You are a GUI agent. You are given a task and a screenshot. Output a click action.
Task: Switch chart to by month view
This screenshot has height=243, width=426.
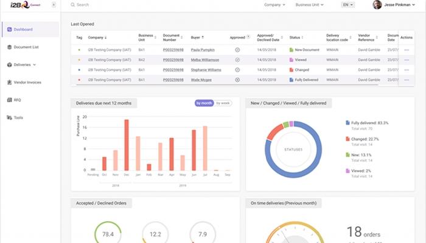pyautogui.click(x=204, y=103)
